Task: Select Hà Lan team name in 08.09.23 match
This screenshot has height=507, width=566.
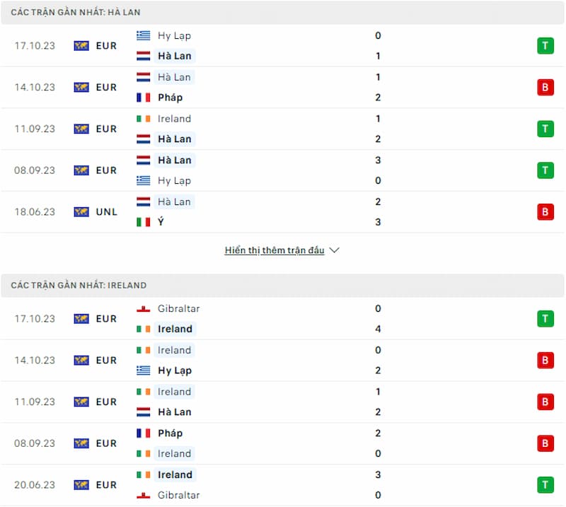Action: point(175,160)
